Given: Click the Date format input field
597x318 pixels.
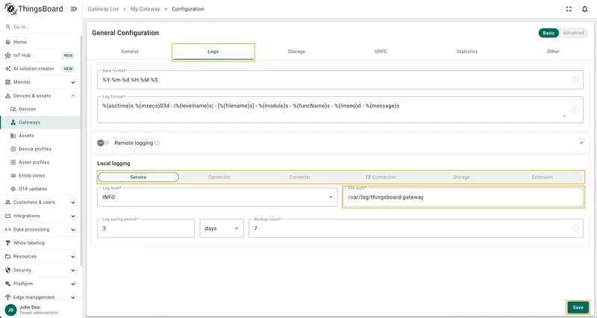Looking at the screenshot, I should [x=340, y=80].
